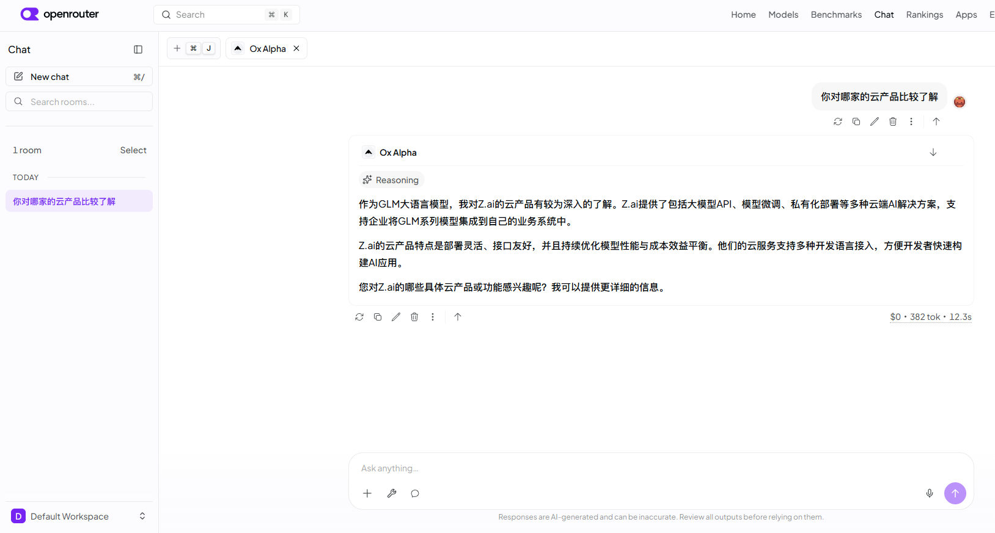Search rooms in the sidebar field

79,101
